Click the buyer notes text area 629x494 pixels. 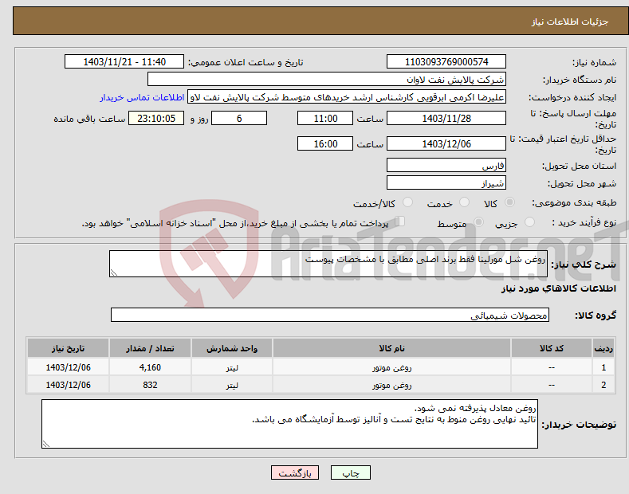(289, 424)
